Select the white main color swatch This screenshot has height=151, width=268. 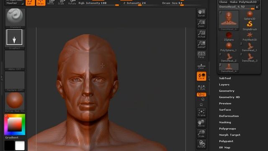[x=20, y=146]
